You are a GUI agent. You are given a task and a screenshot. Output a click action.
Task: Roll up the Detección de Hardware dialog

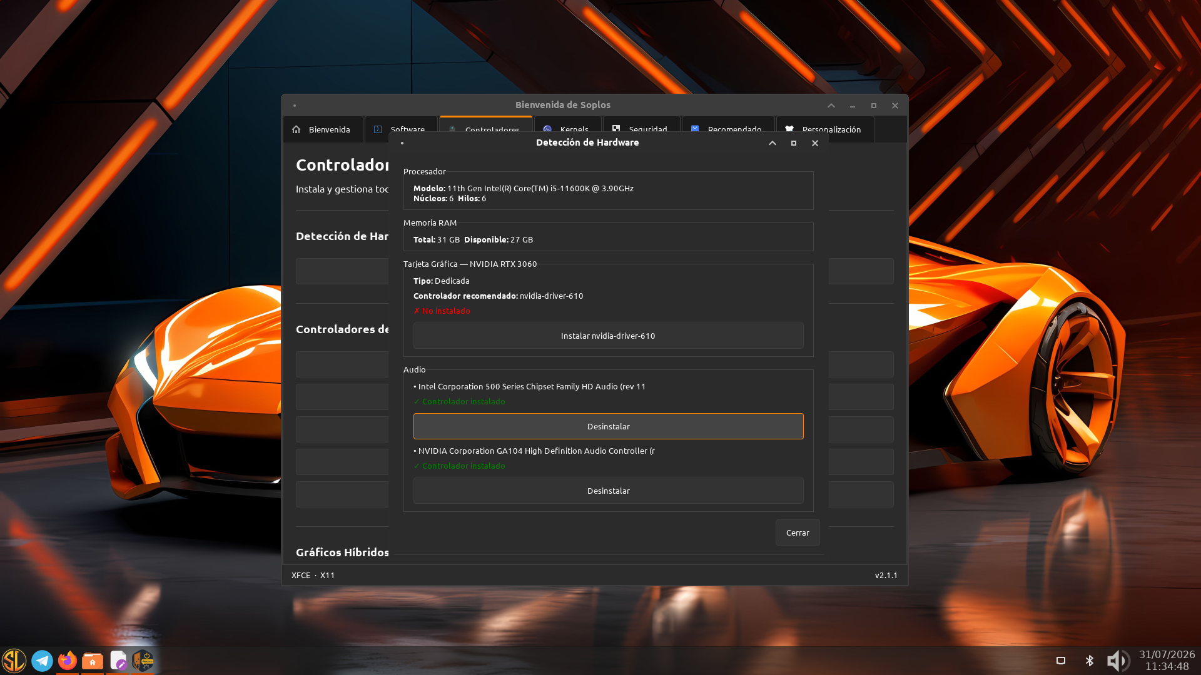point(773,143)
